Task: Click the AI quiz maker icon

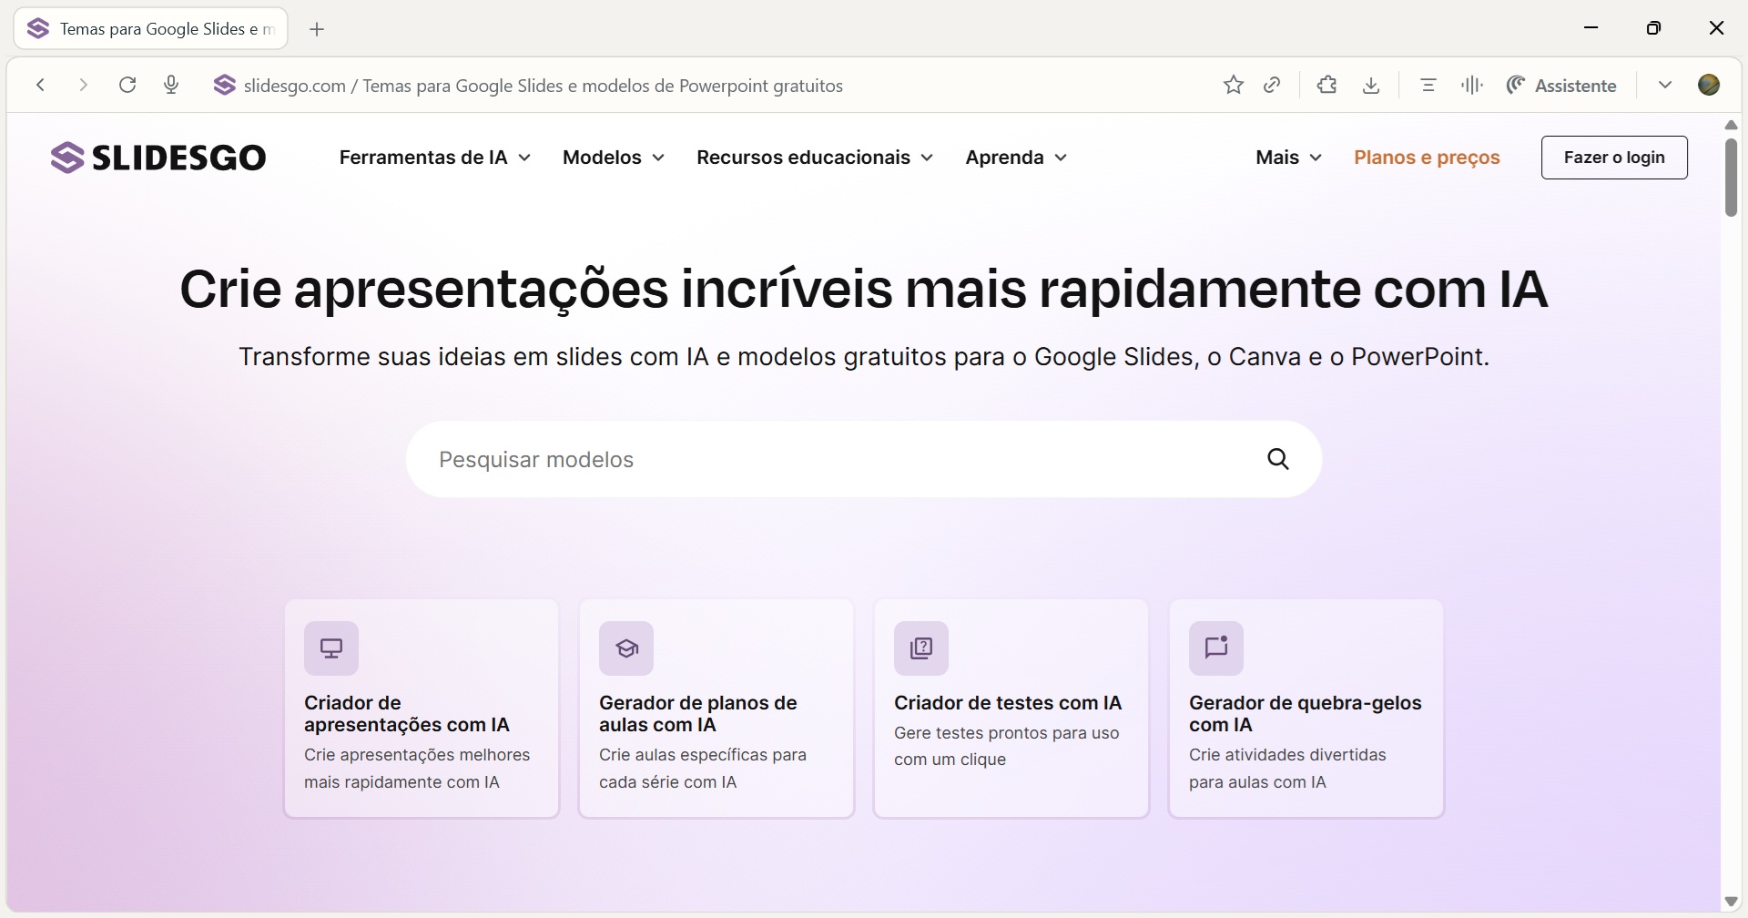Action: (x=921, y=648)
